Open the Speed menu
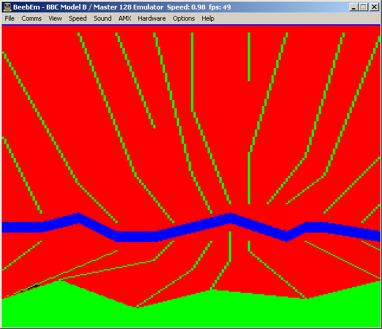 [x=77, y=18]
